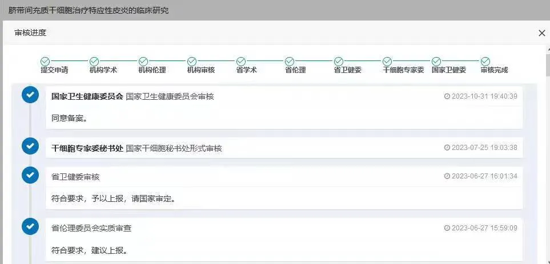550x264 pixels.
Task: Select the 机构伦理 step circle icon
Action: (x=143, y=61)
